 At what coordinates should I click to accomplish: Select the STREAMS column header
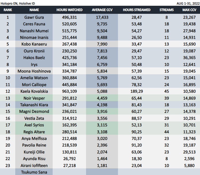167,10
